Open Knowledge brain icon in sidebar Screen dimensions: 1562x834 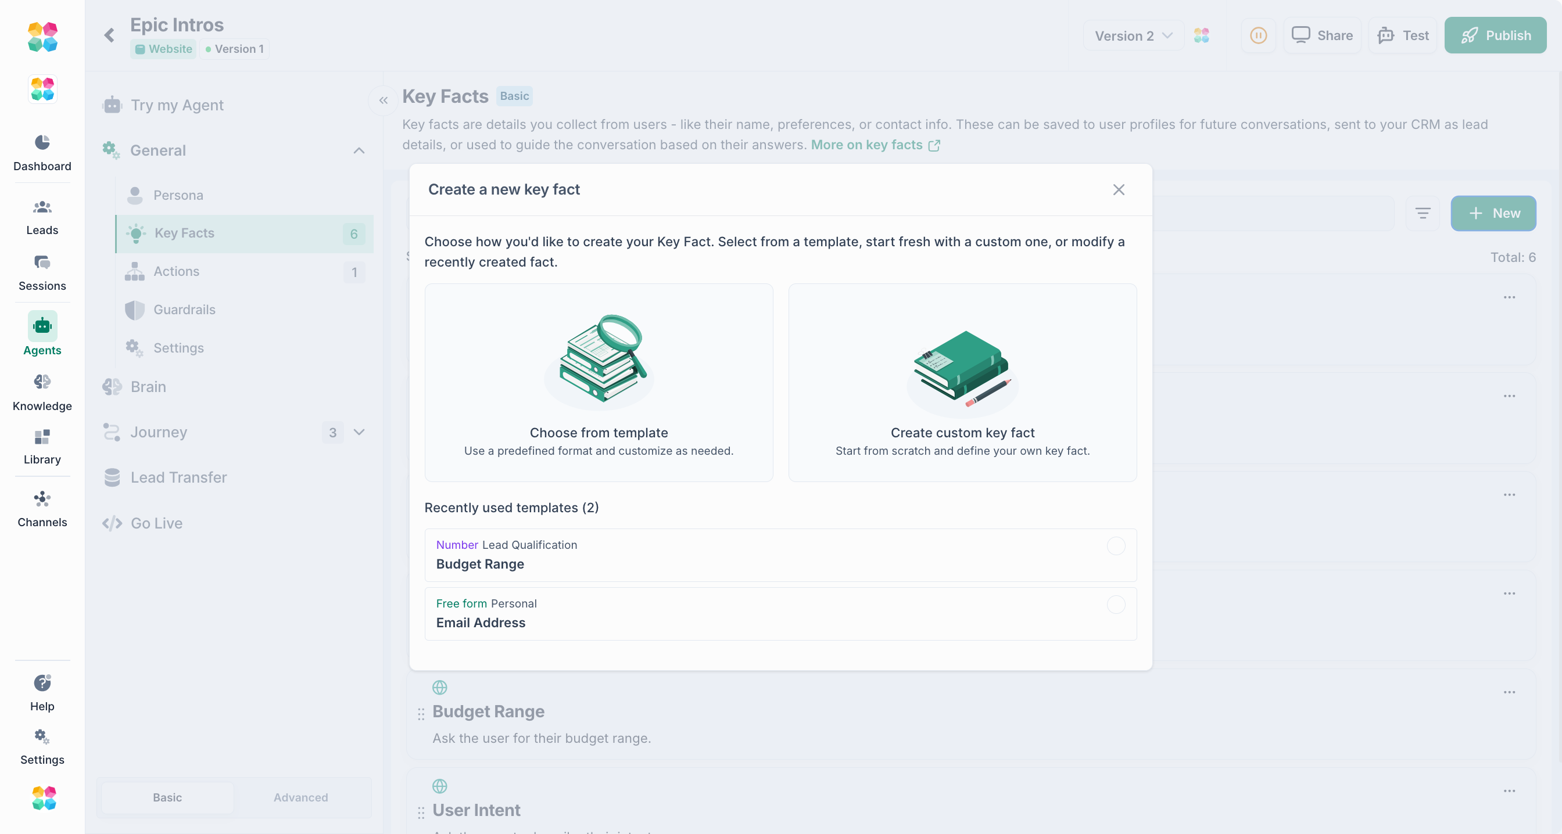(x=42, y=382)
